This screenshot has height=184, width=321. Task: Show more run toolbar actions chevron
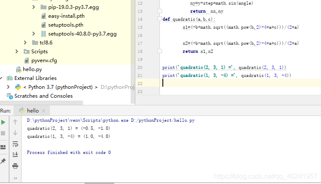click(x=15, y=178)
